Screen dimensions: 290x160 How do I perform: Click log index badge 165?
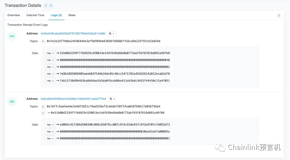point(12,101)
